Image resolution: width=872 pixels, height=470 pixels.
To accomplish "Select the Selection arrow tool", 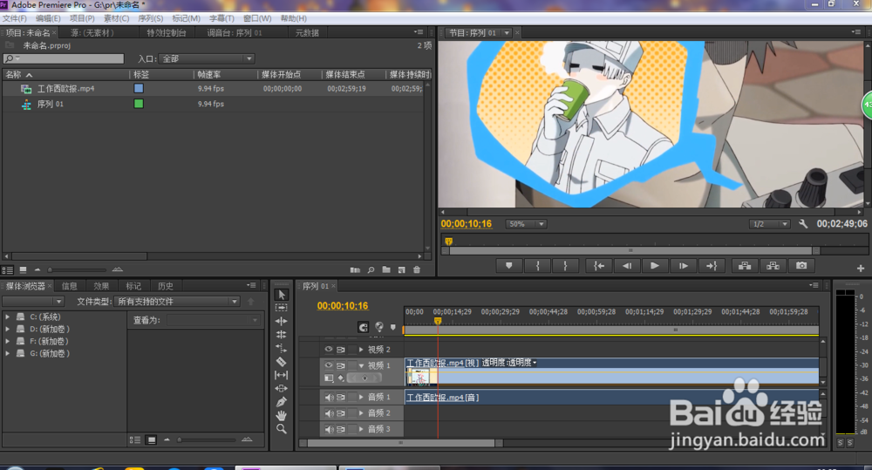I will coord(282,294).
